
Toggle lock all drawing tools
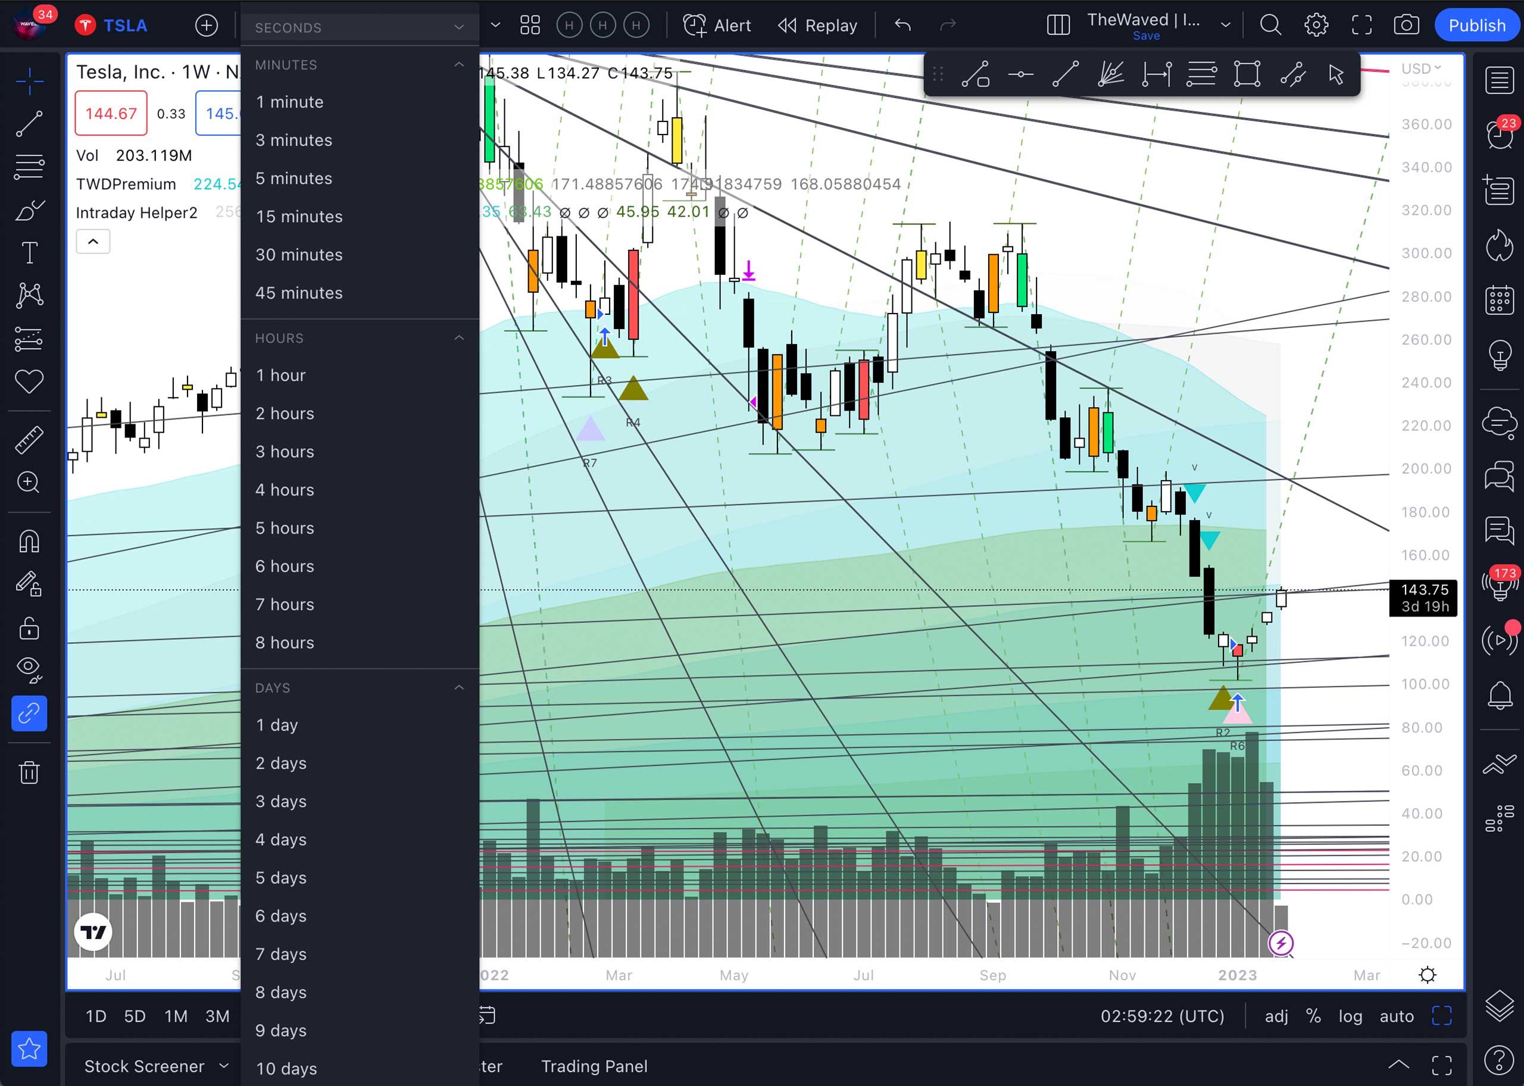(x=29, y=628)
